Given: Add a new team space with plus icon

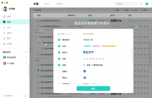Looking at the screenshot, I should [x=26, y=52].
